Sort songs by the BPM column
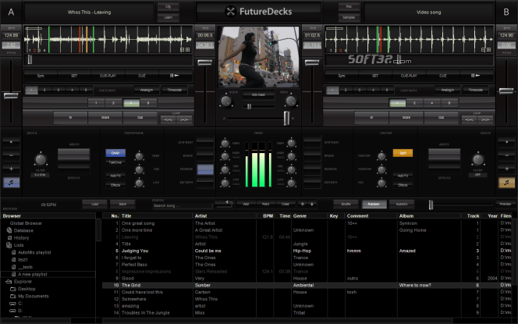The height and width of the screenshot is (324, 518). [x=265, y=216]
